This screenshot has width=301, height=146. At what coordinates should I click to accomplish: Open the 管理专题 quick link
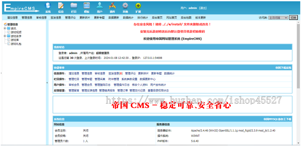coord(87,79)
